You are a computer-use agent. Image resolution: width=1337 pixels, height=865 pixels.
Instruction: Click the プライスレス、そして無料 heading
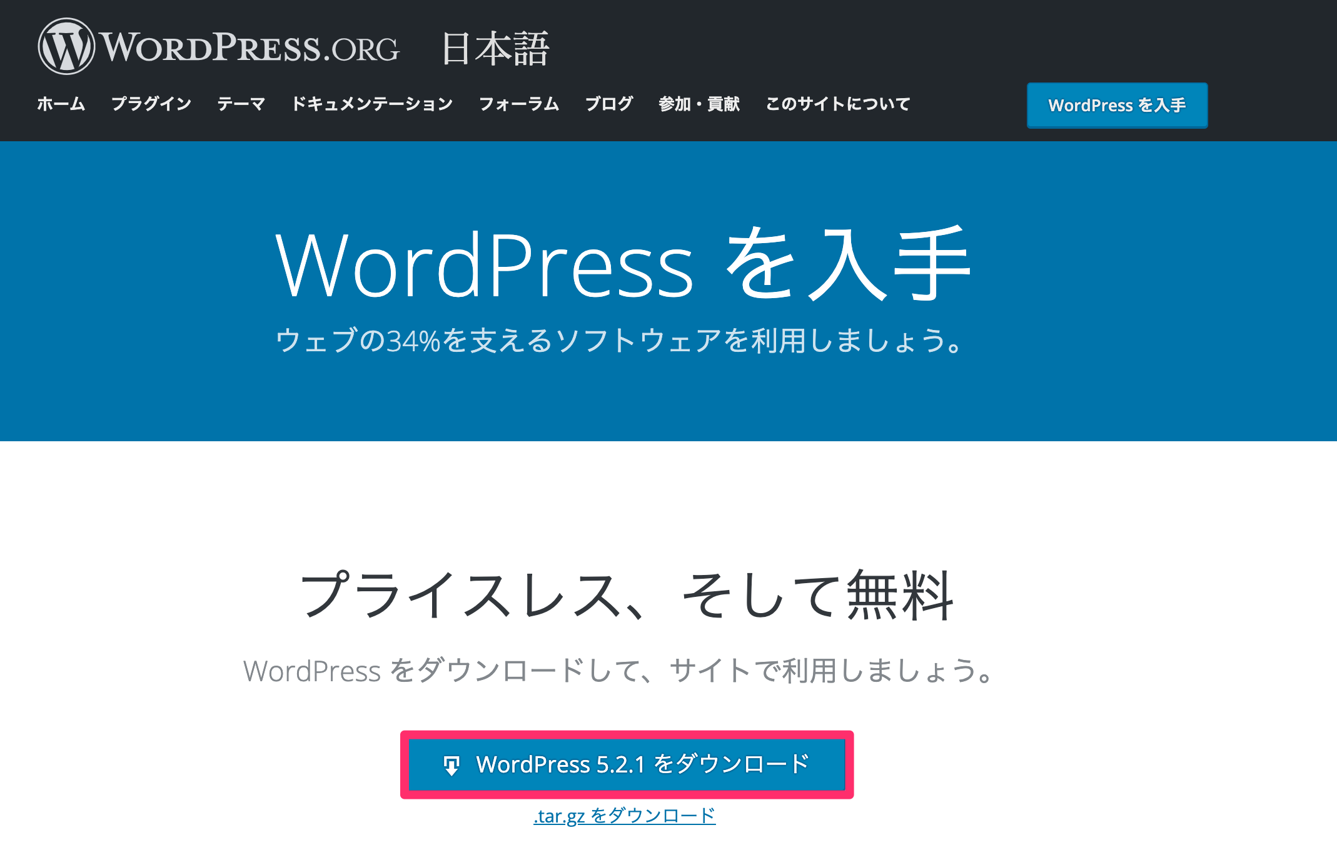coord(627,595)
